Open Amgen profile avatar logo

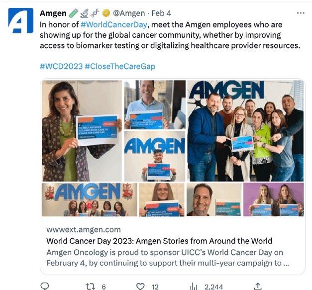click(x=21, y=20)
